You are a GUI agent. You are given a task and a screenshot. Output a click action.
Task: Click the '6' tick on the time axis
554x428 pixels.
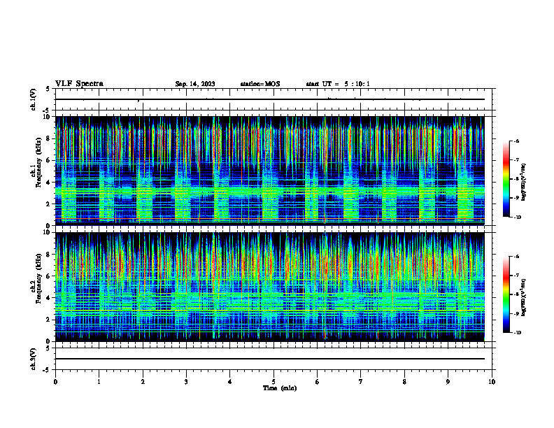point(318,382)
